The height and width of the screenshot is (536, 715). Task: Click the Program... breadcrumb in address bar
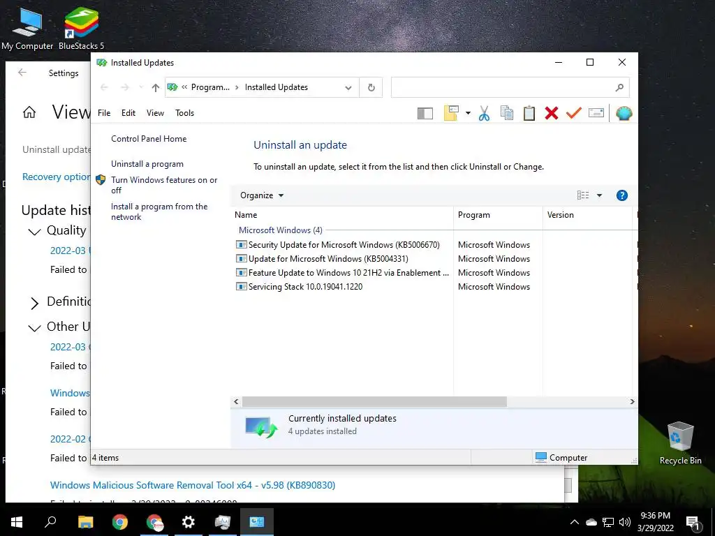pyautogui.click(x=210, y=87)
